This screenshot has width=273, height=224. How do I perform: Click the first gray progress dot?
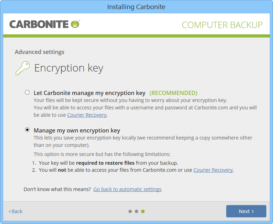(x=130, y=211)
